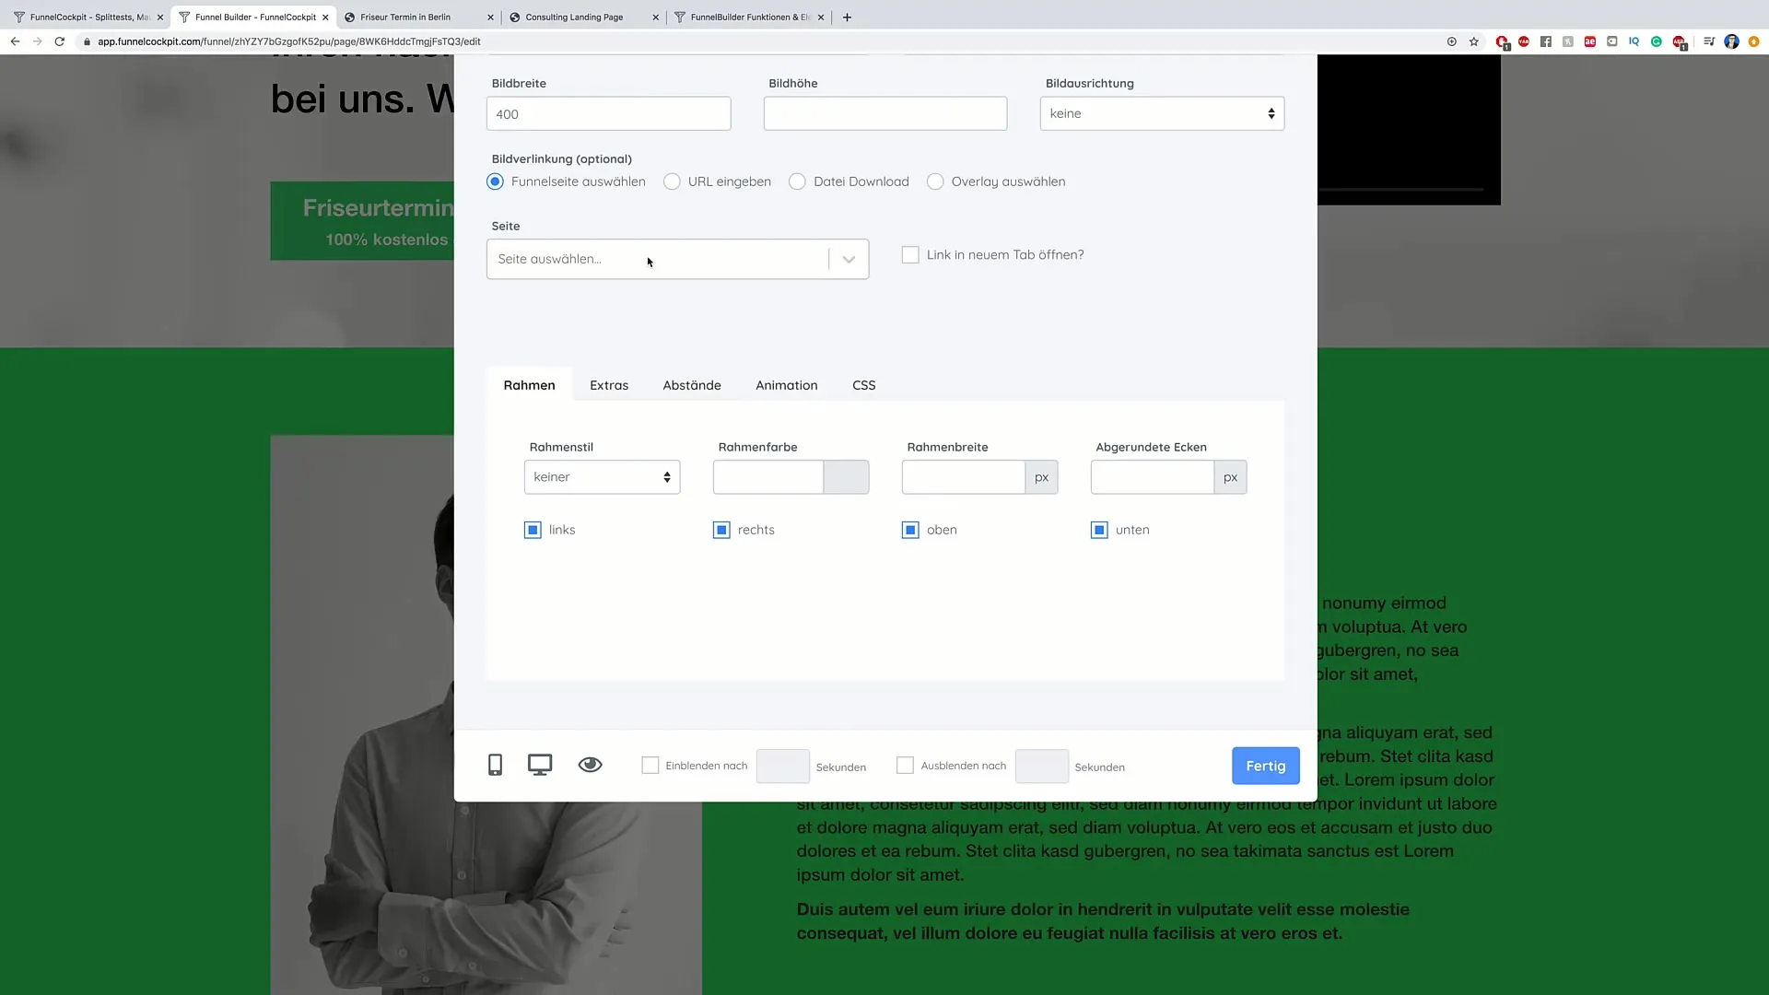Click the browser address bar URL
The height and width of the screenshot is (995, 1769).
click(289, 41)
